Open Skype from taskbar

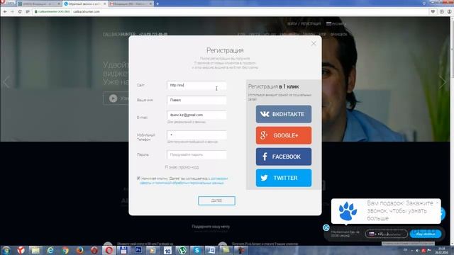[x=197, y=250]
